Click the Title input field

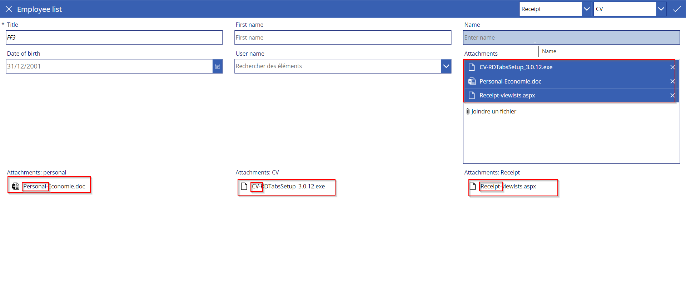click(x=114, y=37)
